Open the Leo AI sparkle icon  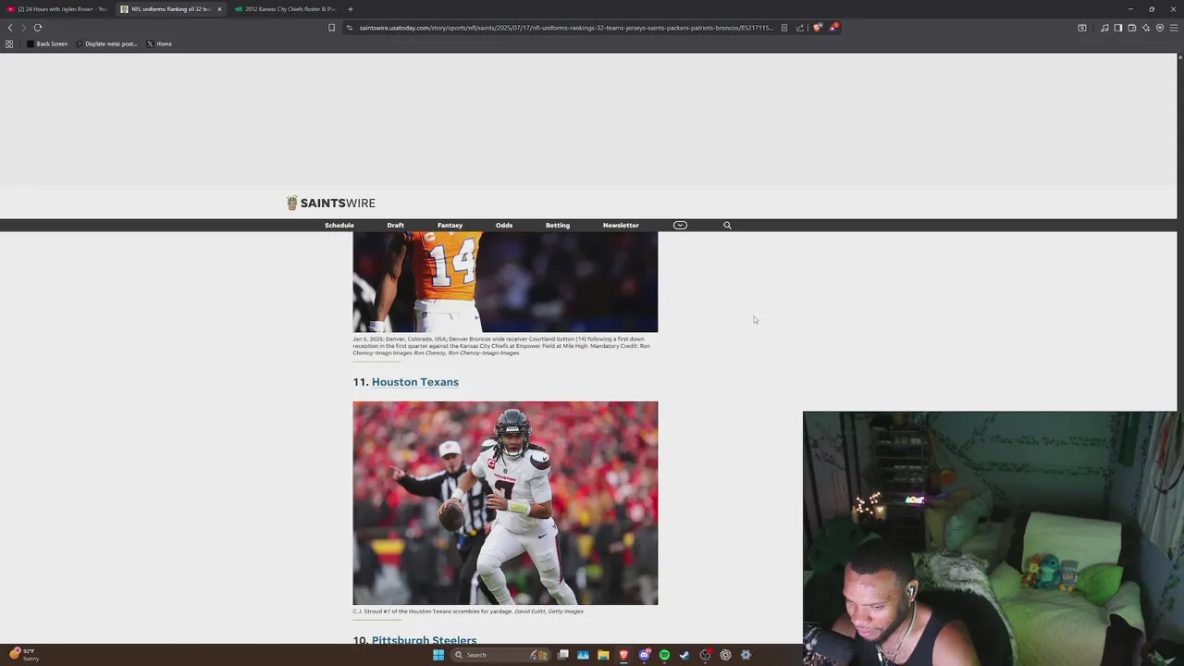1146,28
